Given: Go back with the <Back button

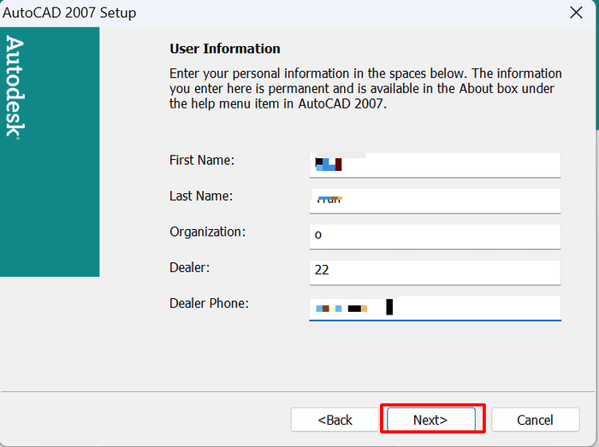Looking at the screenshot, I should pos(335,420).
